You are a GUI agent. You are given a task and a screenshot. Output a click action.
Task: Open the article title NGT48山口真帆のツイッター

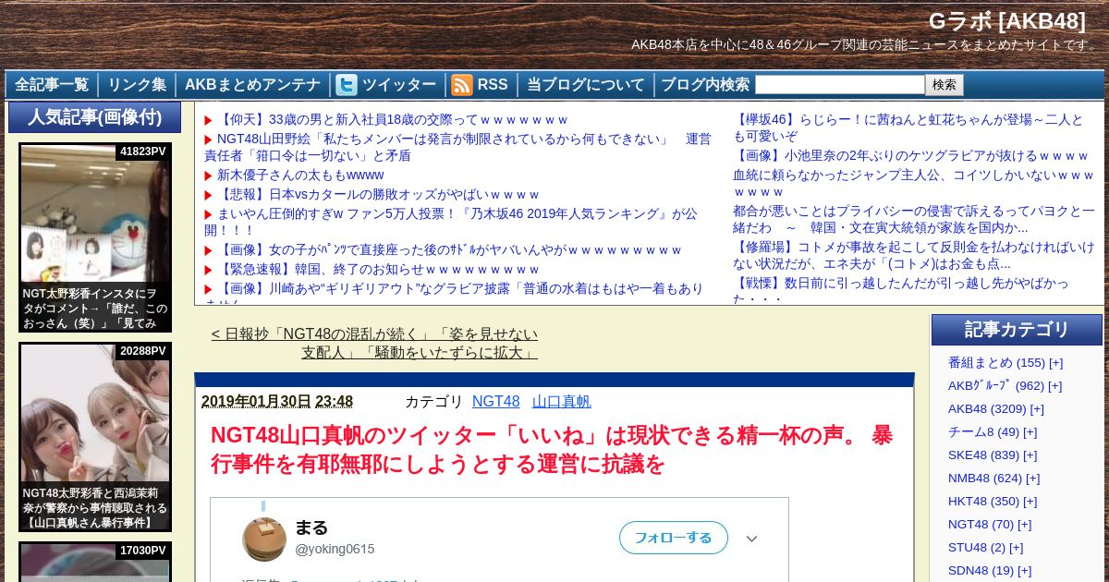552,449
